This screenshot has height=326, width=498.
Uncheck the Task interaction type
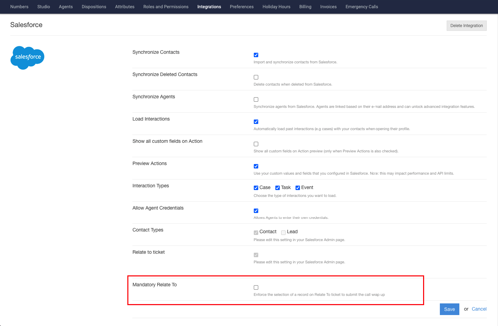[277, 188]
